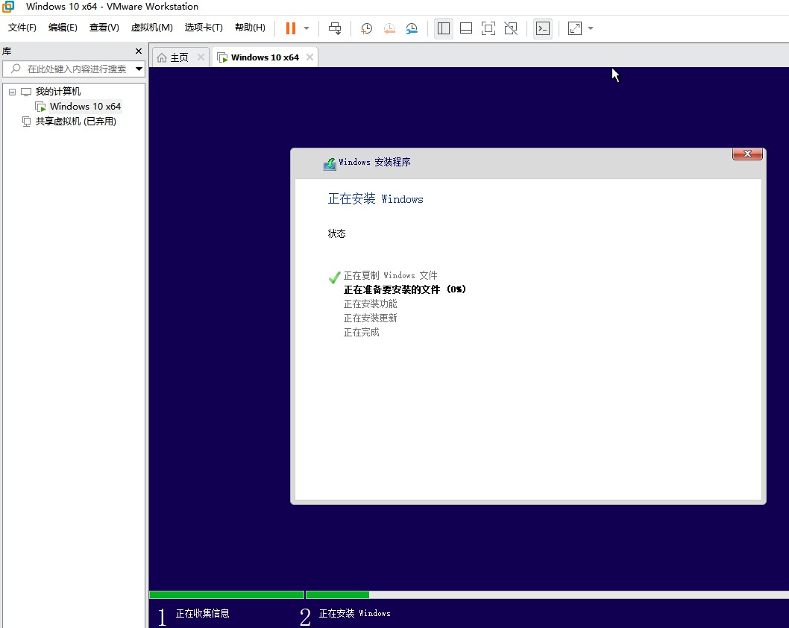Open the library search filter dropdown
The width and height of the screenshot is (789, 628).
tap(139, 69)
